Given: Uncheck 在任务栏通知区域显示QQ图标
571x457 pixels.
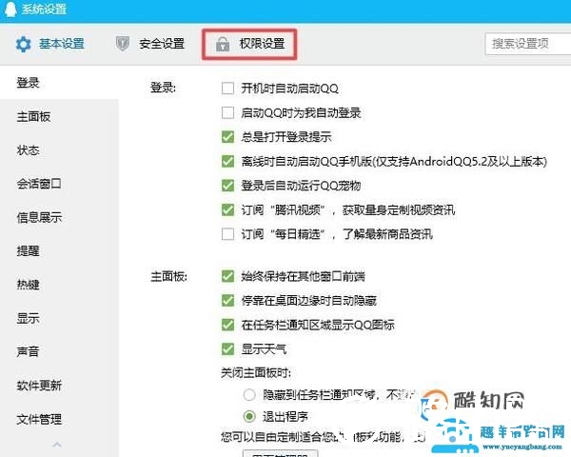Looking at the screenshot, I should point(227,325).
